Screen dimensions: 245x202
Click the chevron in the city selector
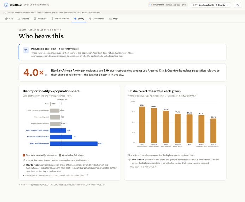[x=228, y=5]
